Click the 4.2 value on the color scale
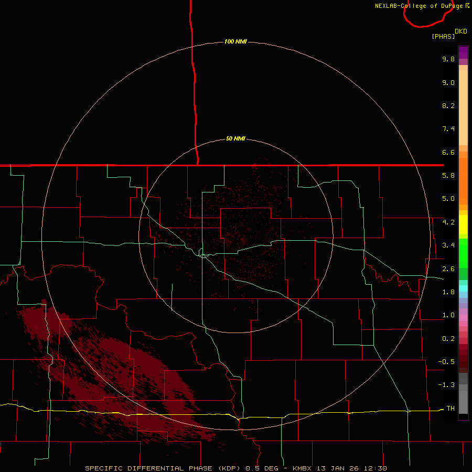The width and height of the screenshot is (472, 472). (448, 222)
